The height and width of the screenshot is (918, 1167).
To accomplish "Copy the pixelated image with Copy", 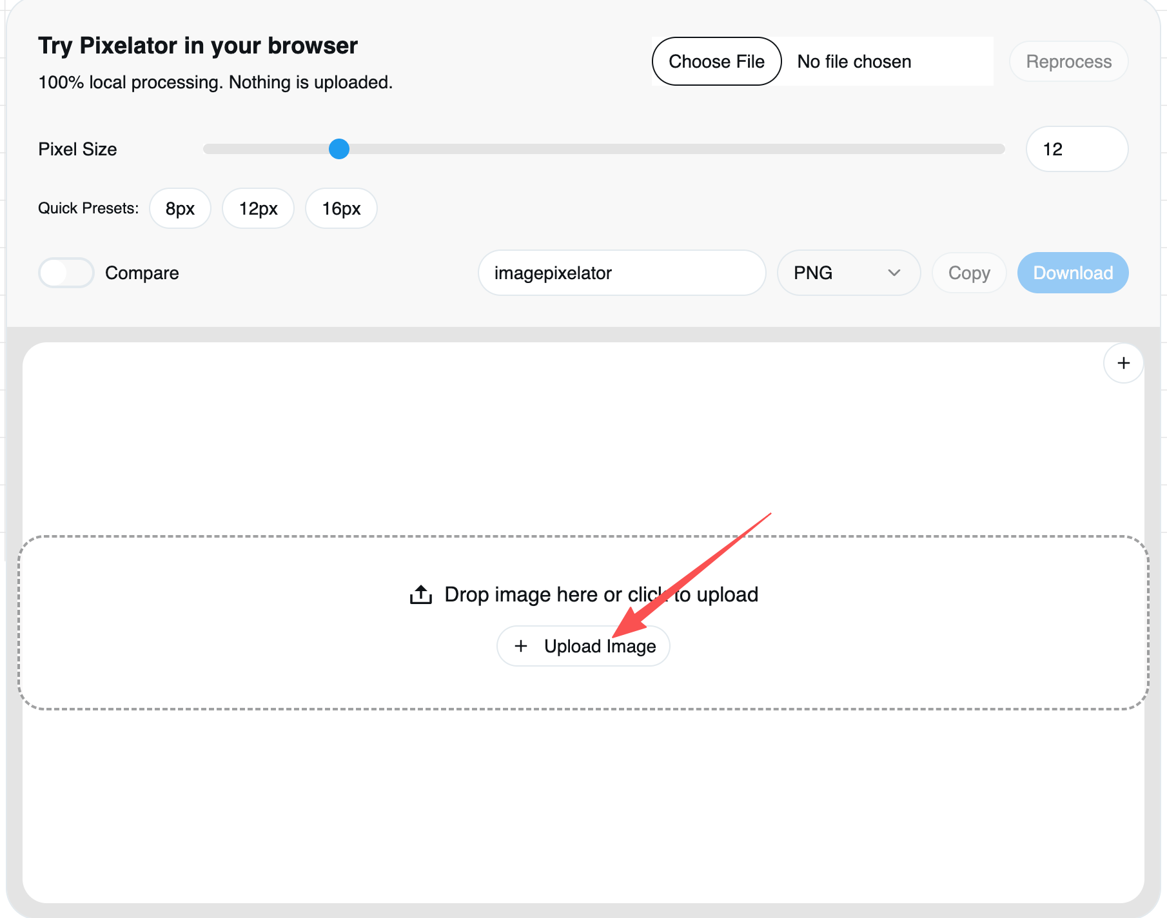I will pyautogui.click(x=968, y=273).
